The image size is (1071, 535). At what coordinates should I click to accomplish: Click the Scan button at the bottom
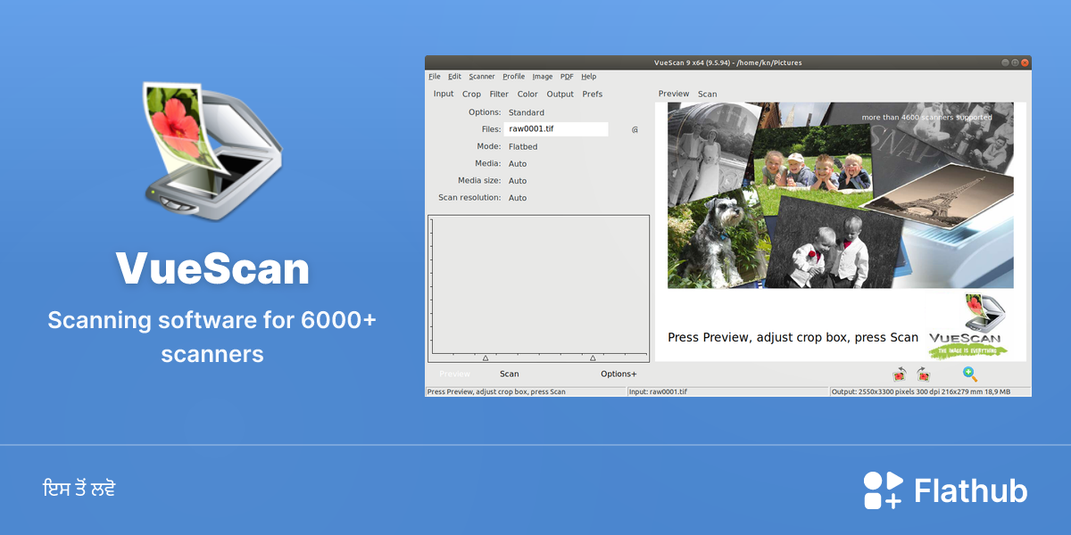point(509,374)
